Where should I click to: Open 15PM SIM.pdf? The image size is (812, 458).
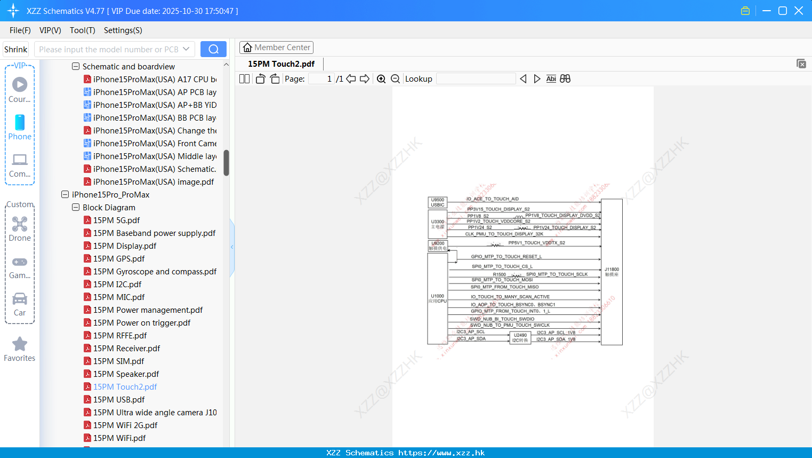pos(118,361)
